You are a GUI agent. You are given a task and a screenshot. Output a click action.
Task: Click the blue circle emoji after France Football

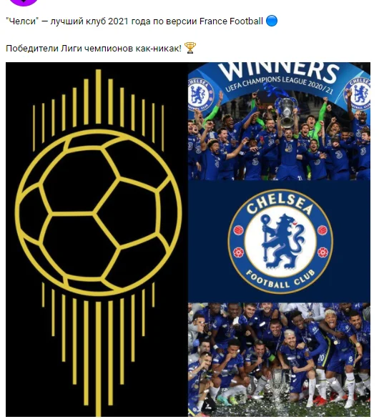point(272,21)
